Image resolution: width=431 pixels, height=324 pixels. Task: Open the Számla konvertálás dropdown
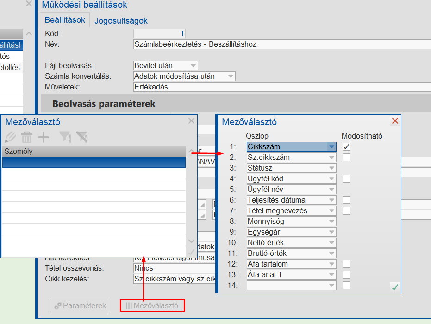click(x=231, y=76)
